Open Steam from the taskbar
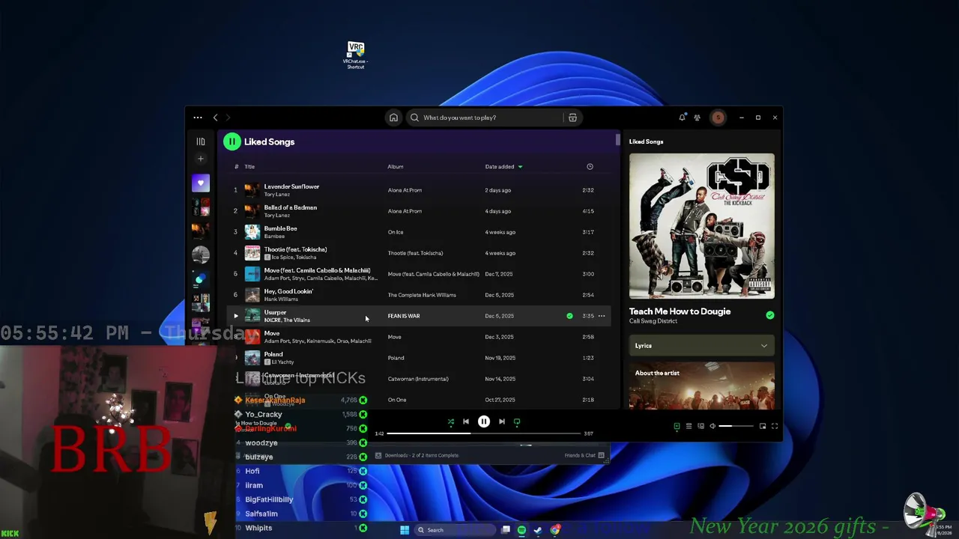 (x=538, y=530)
